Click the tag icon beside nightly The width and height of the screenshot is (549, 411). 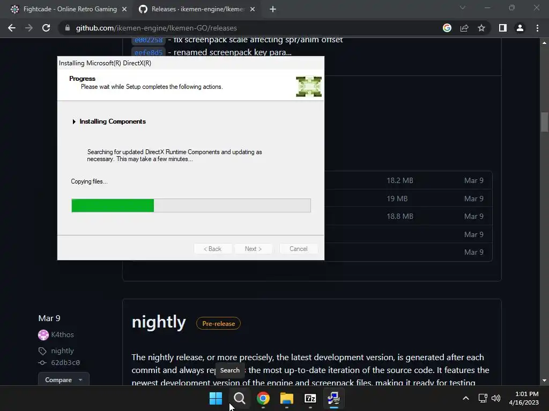tap(42, 351)
